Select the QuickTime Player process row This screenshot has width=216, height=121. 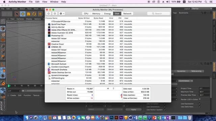pyautogui.click(x=108, y=24)
